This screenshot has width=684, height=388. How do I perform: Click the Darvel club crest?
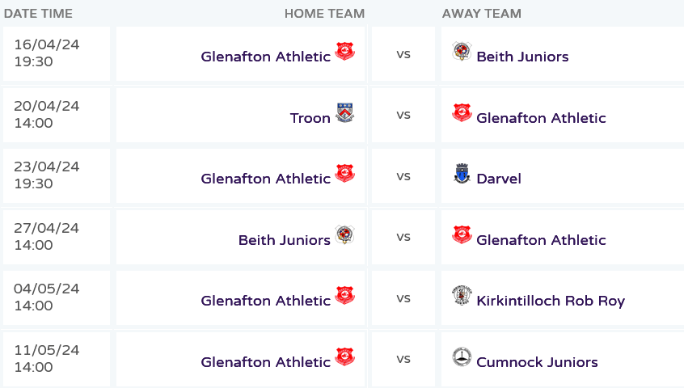tap(462, 174)
